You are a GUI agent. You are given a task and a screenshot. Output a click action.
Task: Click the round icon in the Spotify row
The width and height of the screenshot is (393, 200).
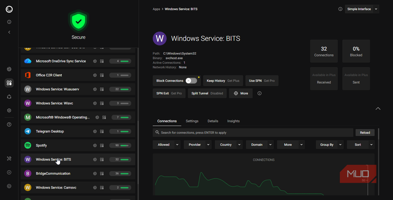95,145
